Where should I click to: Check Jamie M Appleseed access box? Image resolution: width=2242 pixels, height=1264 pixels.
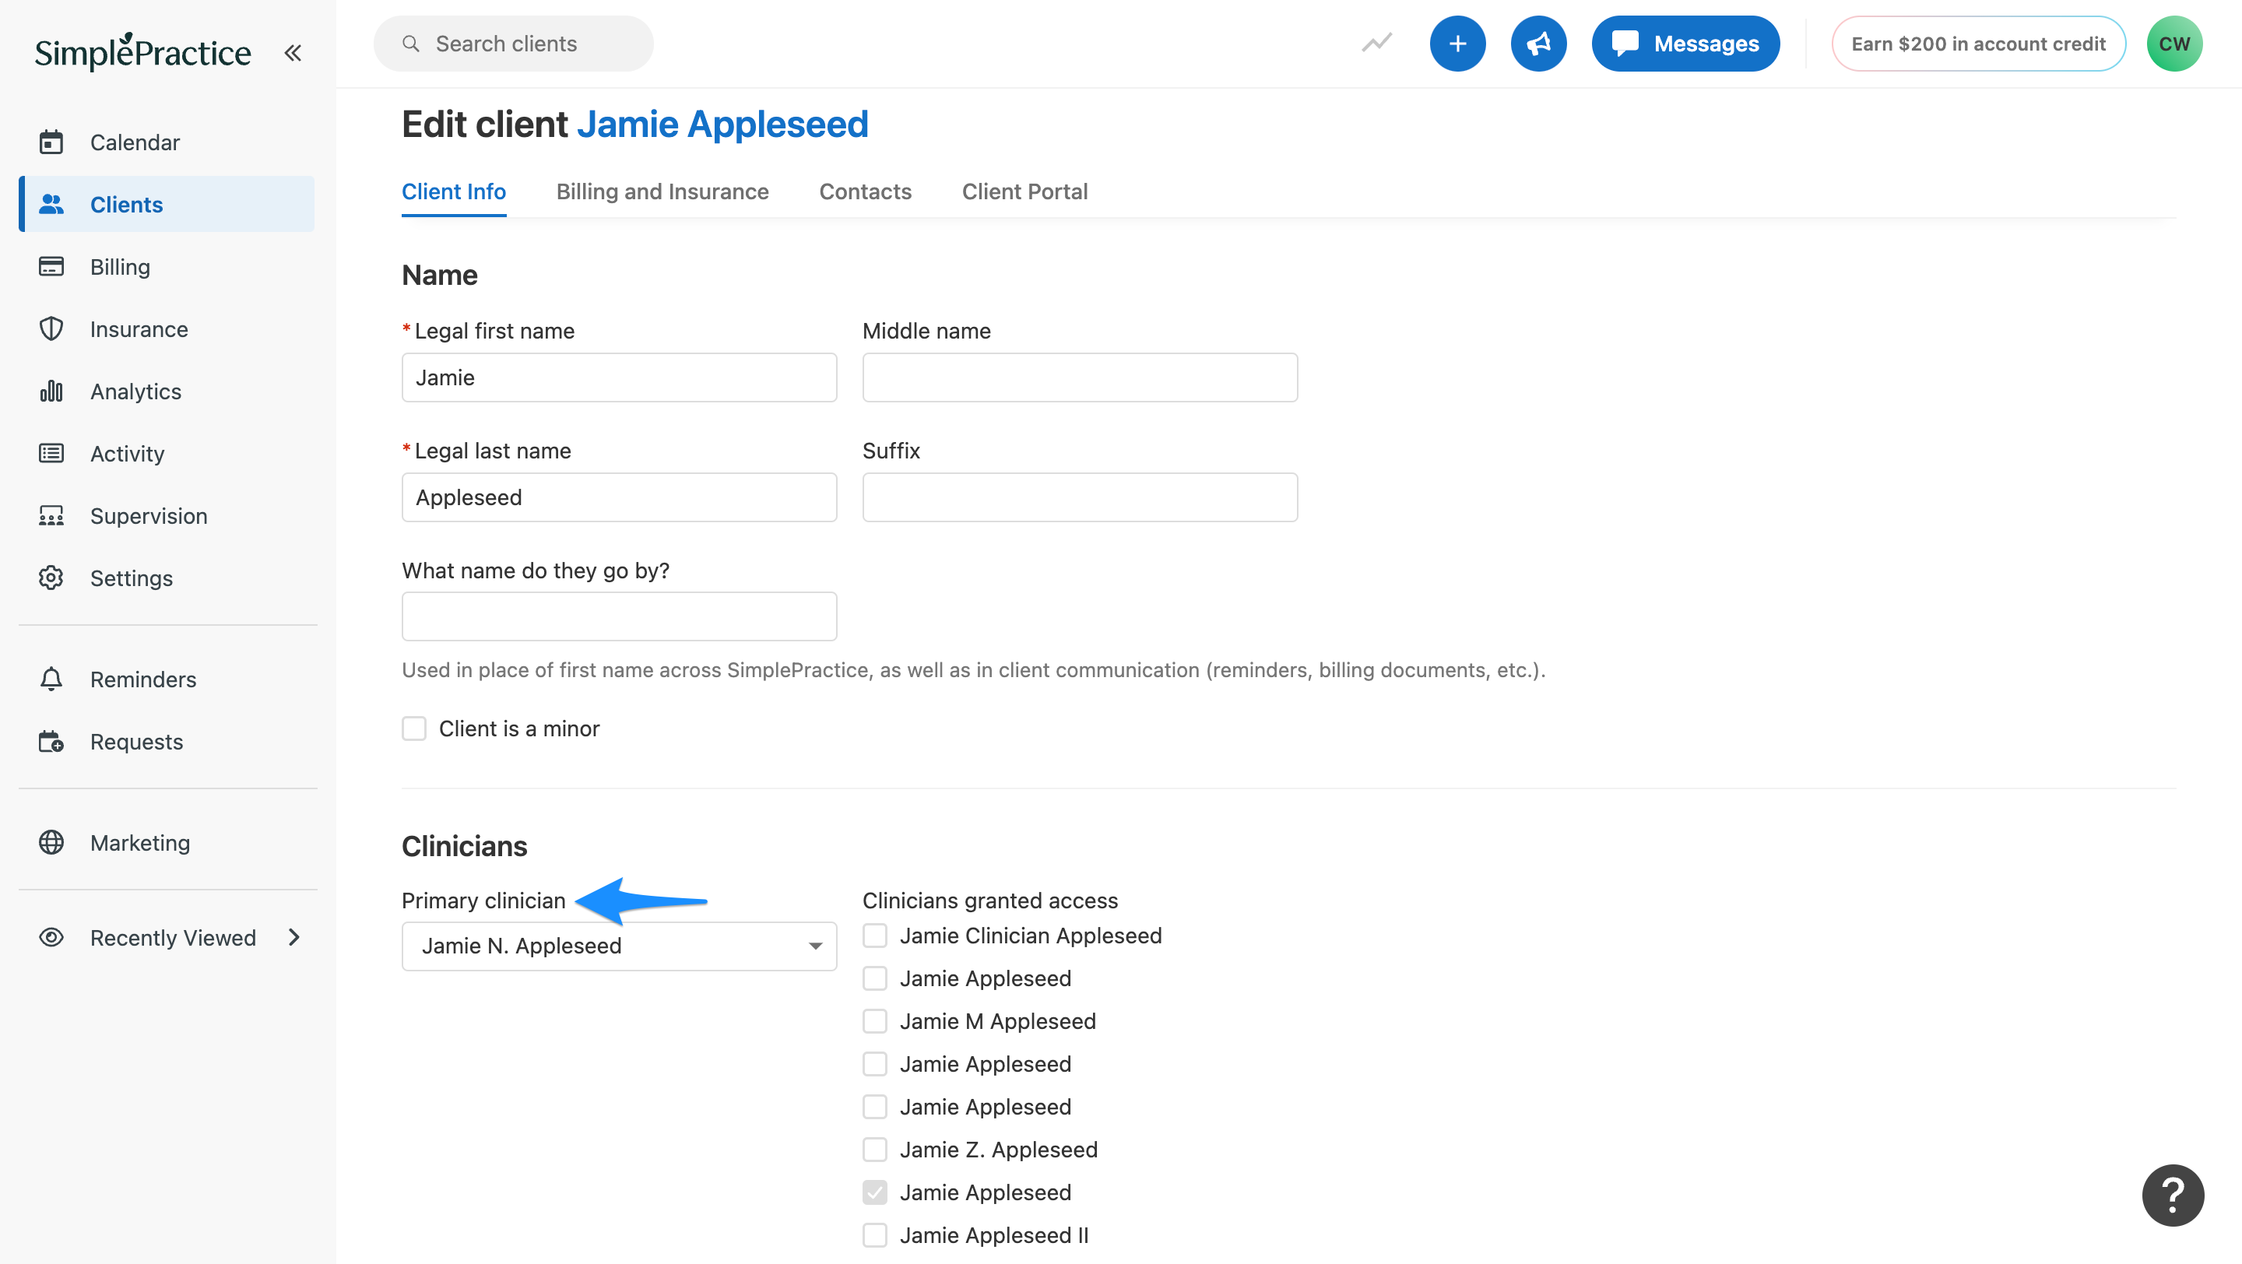(x=875, y=1021)
